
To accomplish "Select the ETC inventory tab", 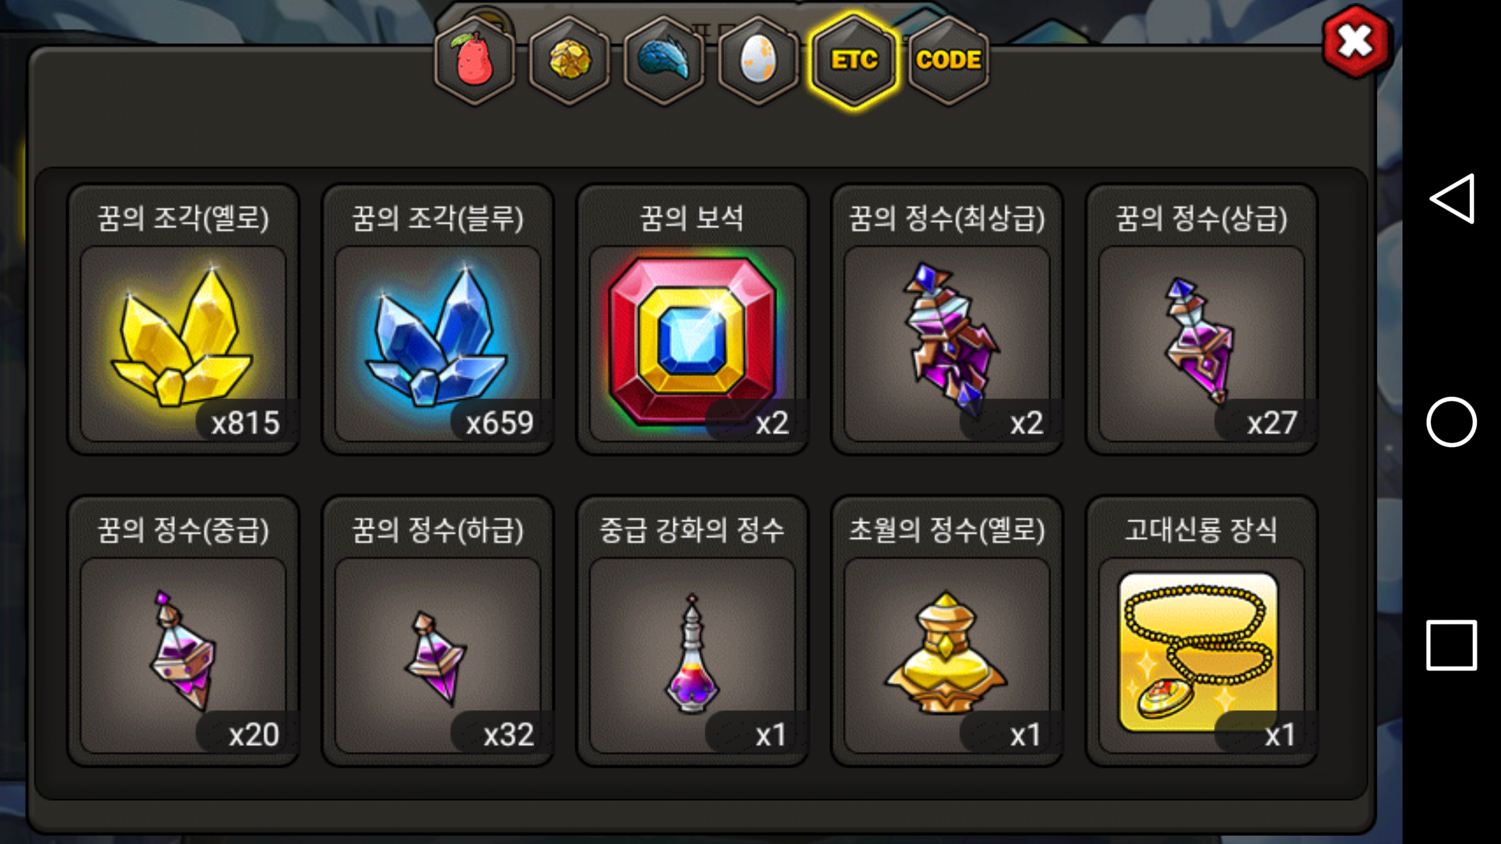I will pyautogui.click(x=854, y=60).
